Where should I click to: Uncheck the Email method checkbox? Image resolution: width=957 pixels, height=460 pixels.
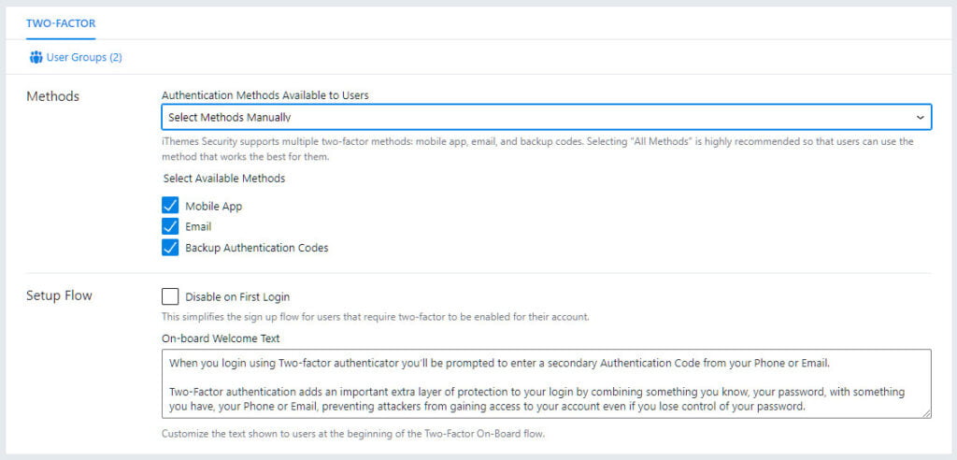170,226
